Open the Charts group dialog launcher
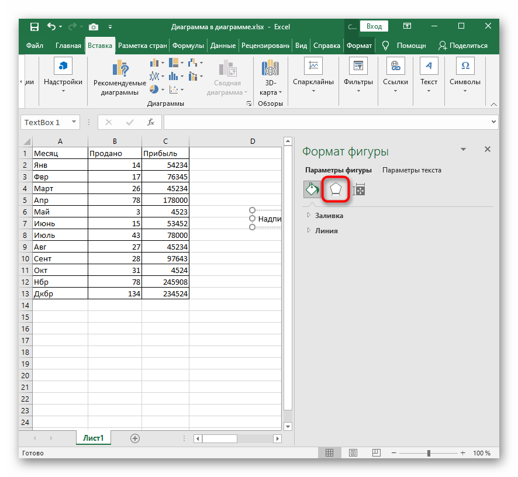This screenshot has width=518, height=477. click(248, 103)
